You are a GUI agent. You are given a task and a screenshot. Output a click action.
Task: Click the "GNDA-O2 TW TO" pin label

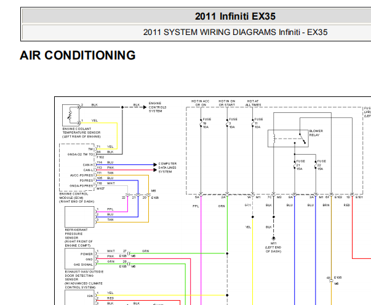(x=81, y=155)
